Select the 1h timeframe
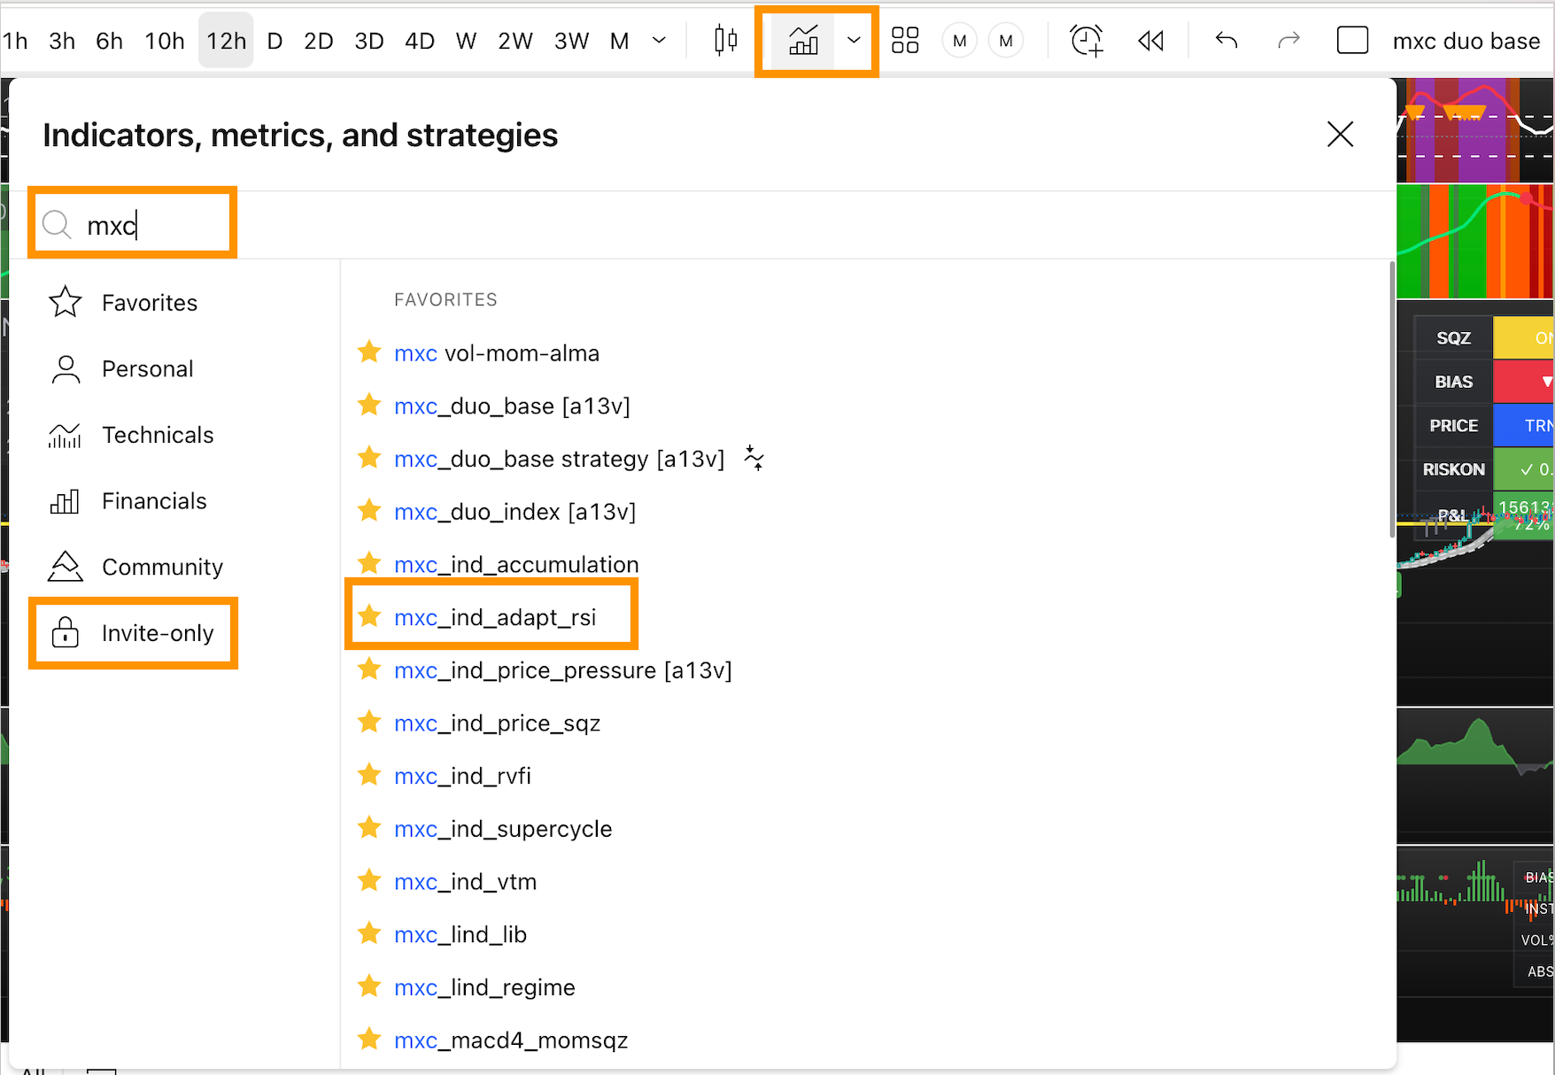This screenshot has height=1075, width=1555. (15, 41)
